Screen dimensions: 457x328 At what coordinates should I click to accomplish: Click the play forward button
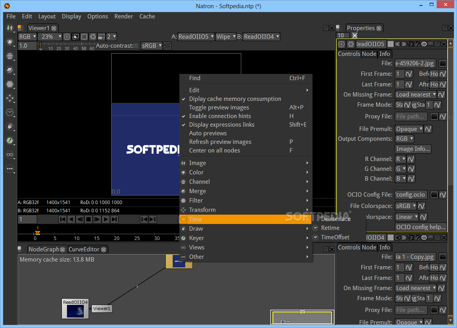tap(106, 219)
